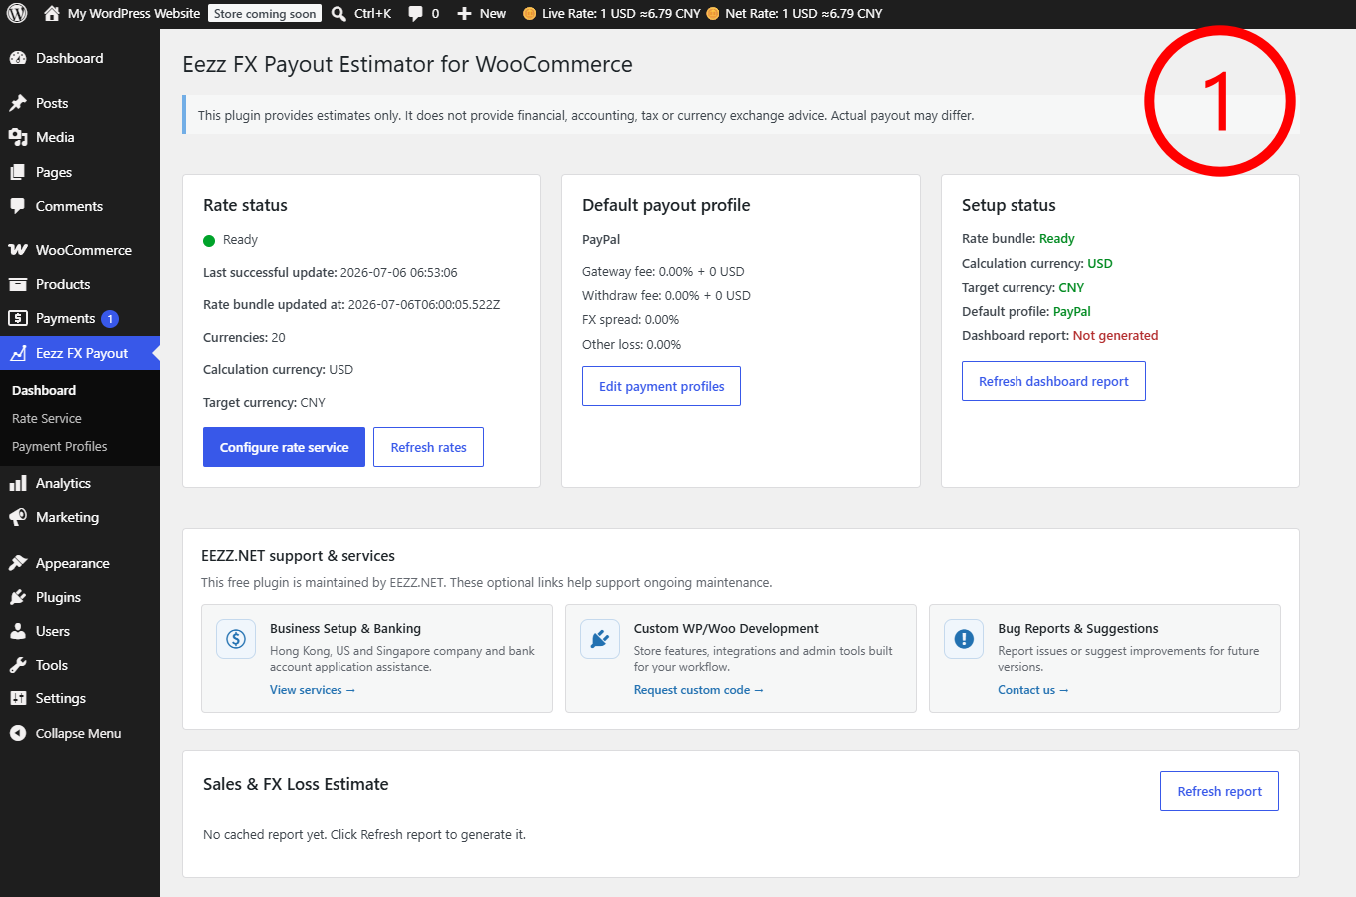Open the Marketing menu label
Screen dimensions: 1356x897
tap(67, 517)
